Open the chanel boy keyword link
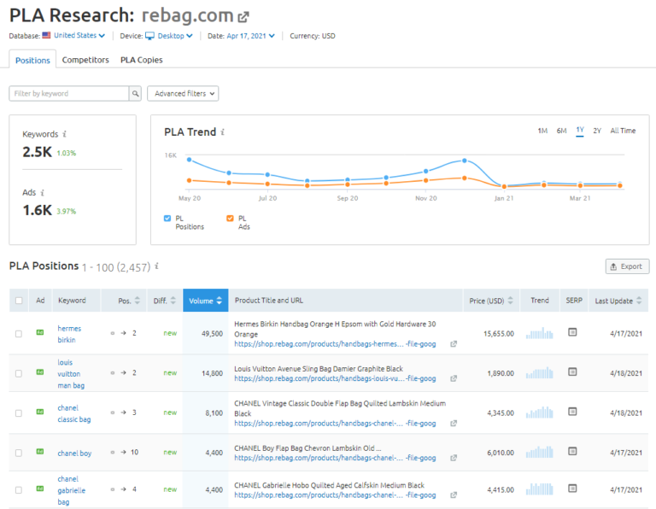This screenshot has height=509, width=656. pos(74,453)
